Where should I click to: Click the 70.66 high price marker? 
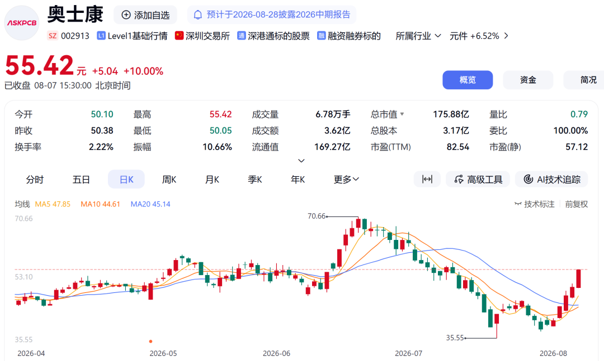(317, 216)
